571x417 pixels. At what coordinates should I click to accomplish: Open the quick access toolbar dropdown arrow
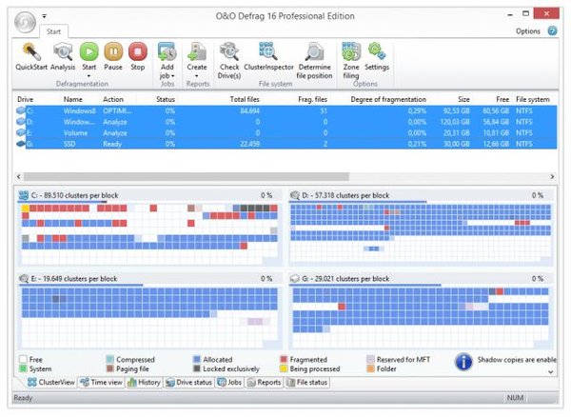pyautogui.click(x=44, y=16)
